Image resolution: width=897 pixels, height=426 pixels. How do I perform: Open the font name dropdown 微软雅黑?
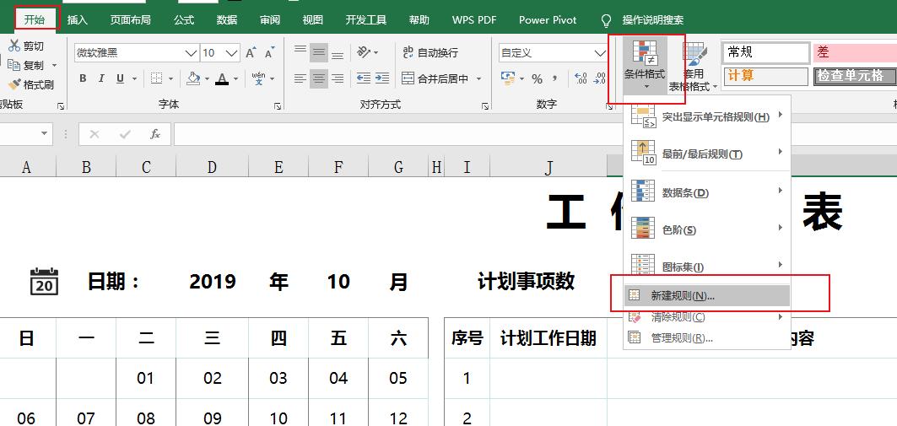click(191, 53)
